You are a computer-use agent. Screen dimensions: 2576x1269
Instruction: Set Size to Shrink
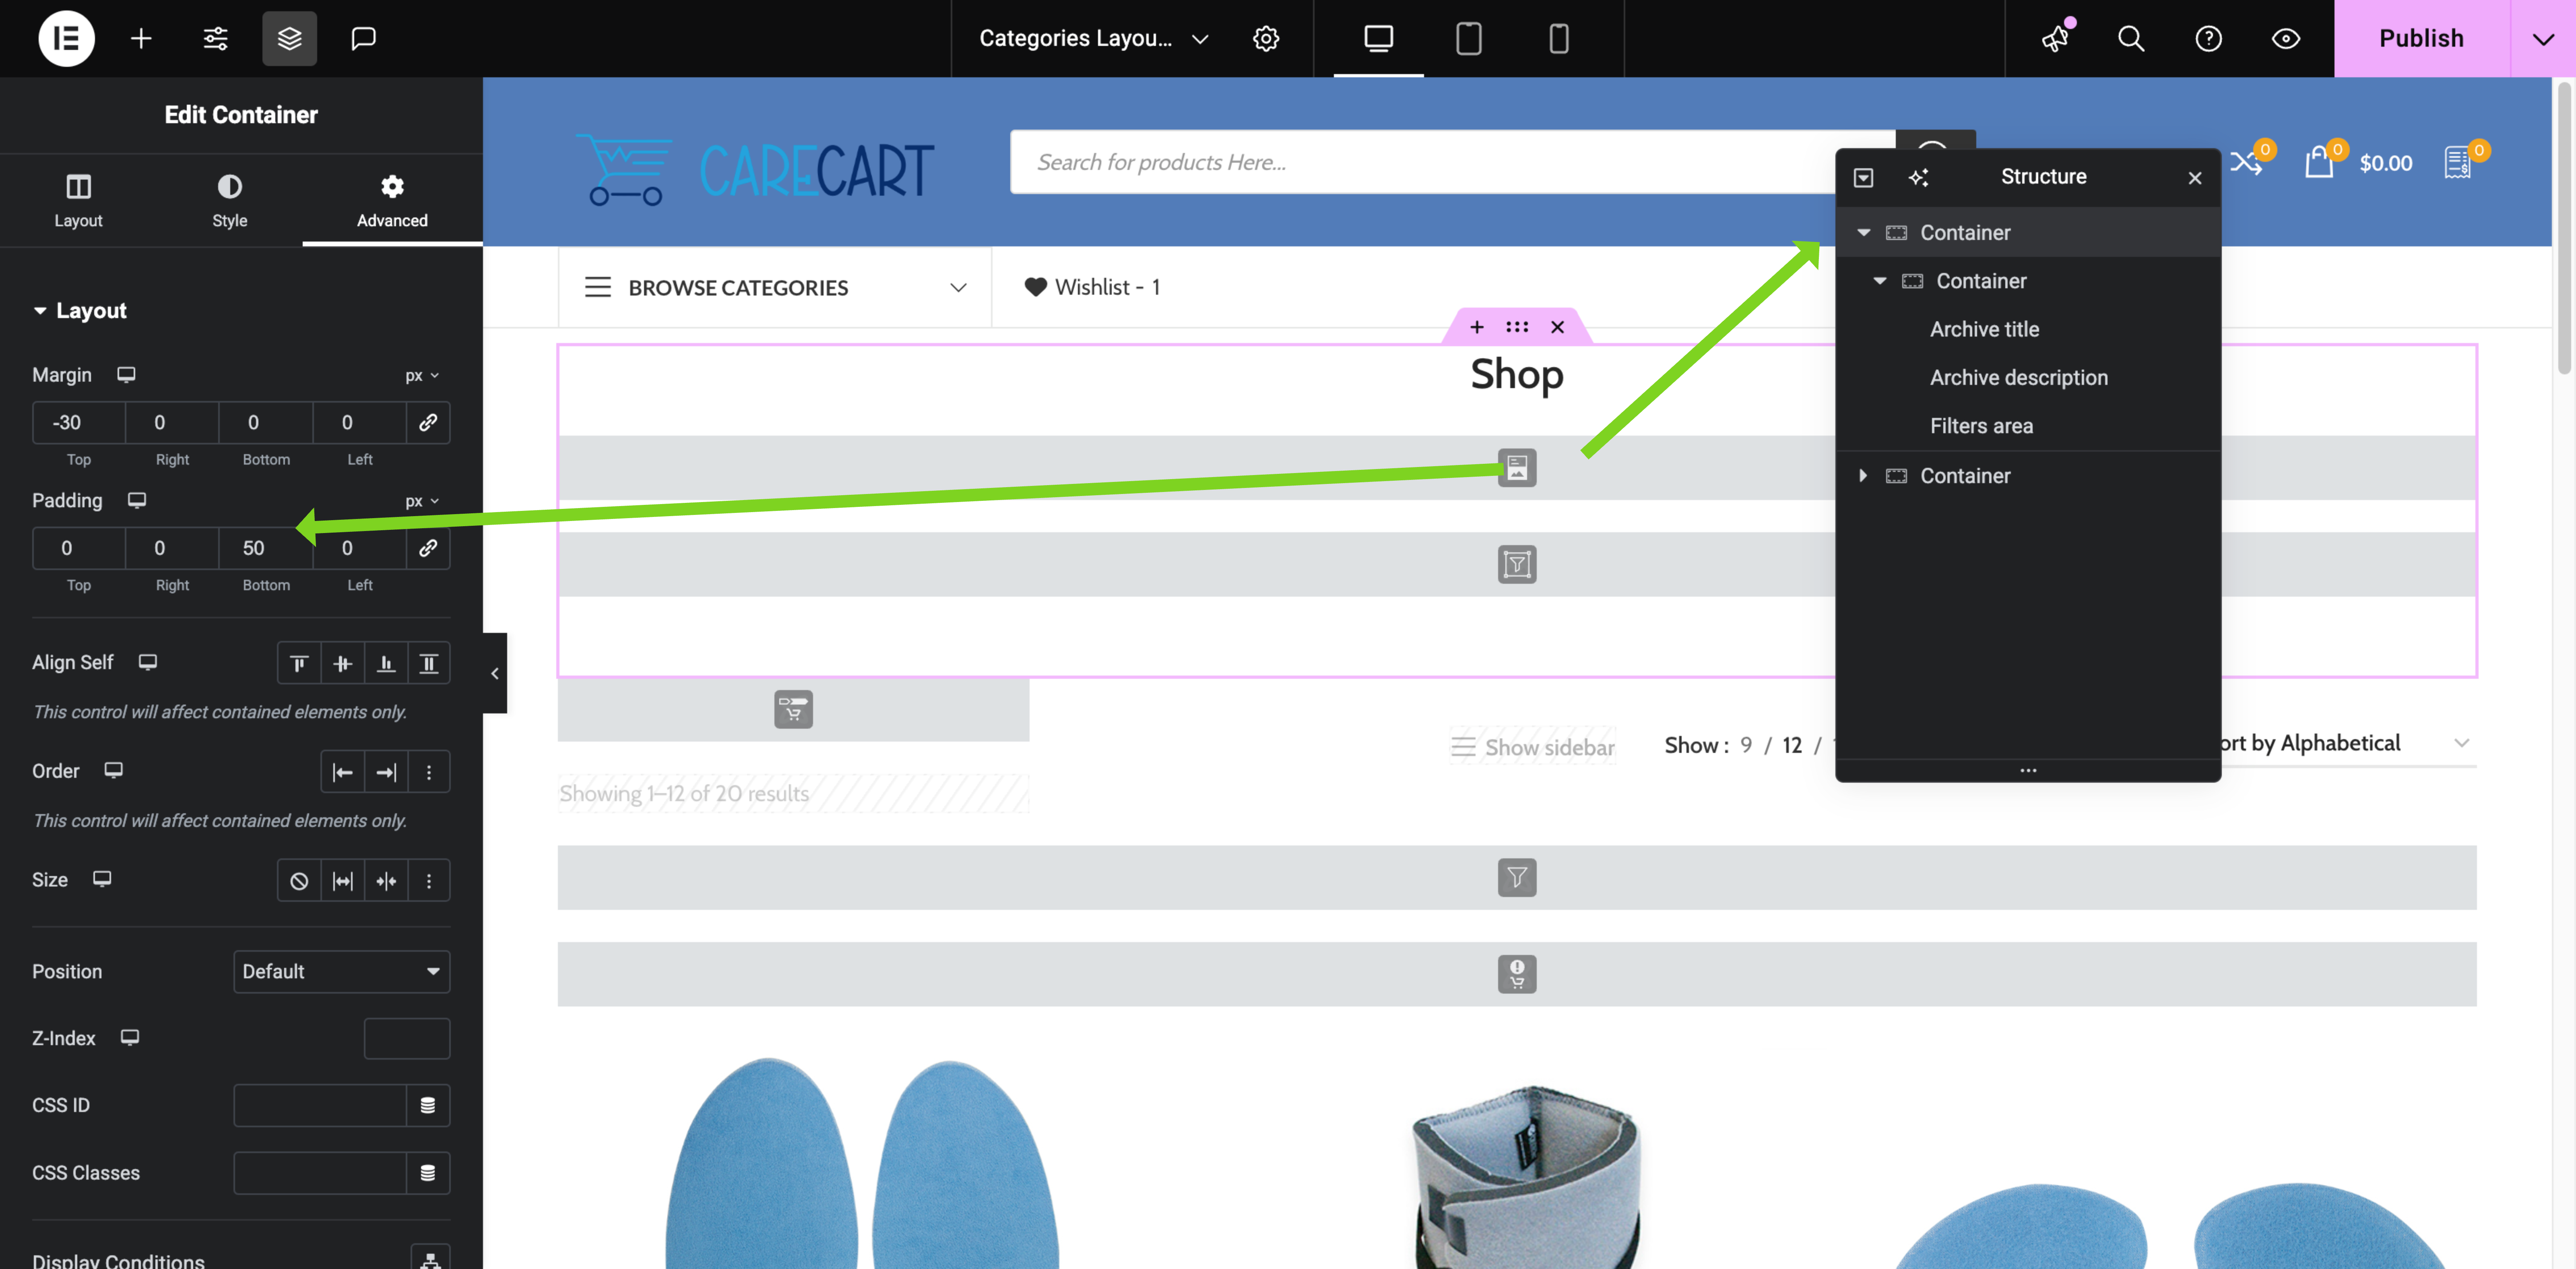coord(386,881)
